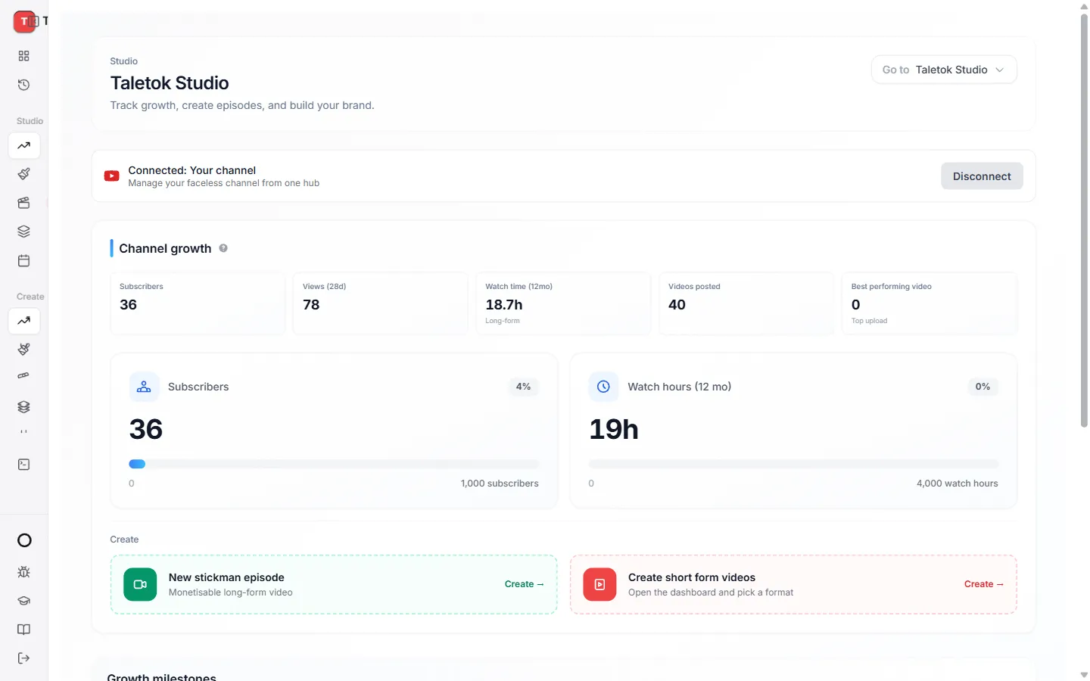Screen dimensions: 1090x681
Task: Click the Watch time (12mo) stat tile
Action: pos(563,303)
